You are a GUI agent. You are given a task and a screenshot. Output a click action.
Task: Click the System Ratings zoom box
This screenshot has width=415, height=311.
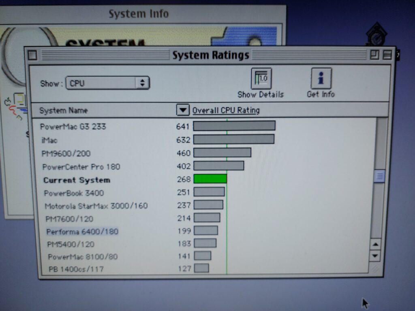374,55
